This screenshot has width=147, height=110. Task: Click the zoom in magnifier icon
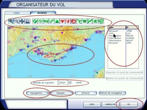pos(11,21)
